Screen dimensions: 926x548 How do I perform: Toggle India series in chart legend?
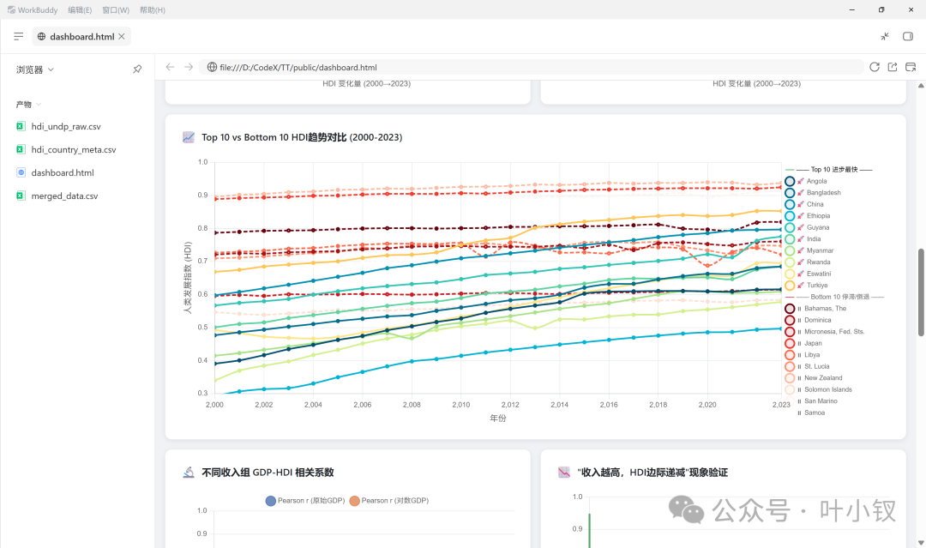tap(803, 239)
